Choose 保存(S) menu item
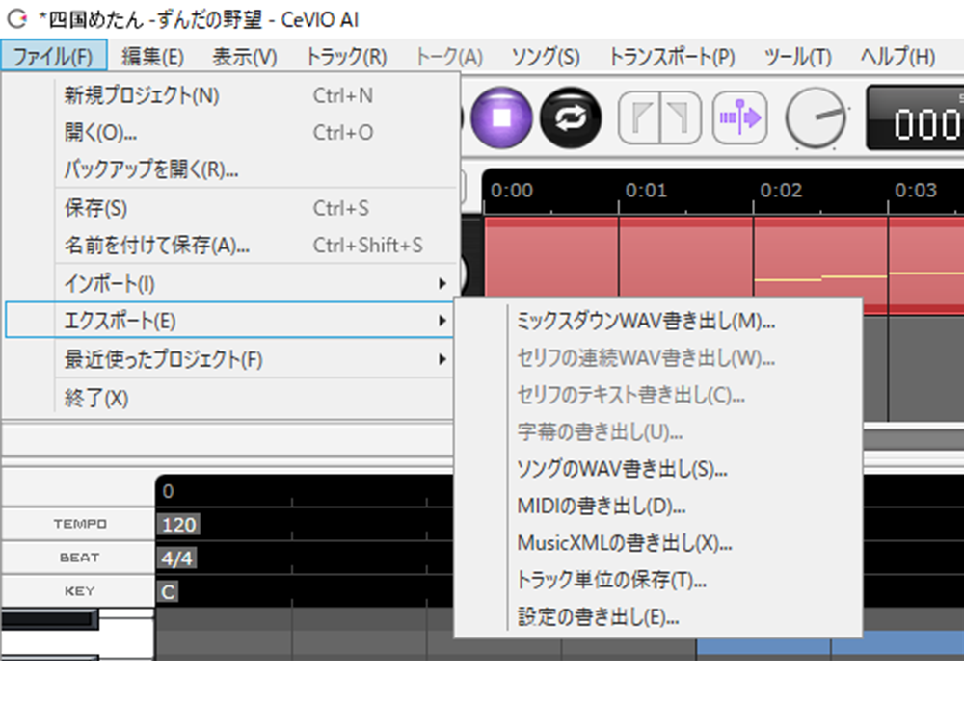This screenshot has width=964, height=728. 231,208
